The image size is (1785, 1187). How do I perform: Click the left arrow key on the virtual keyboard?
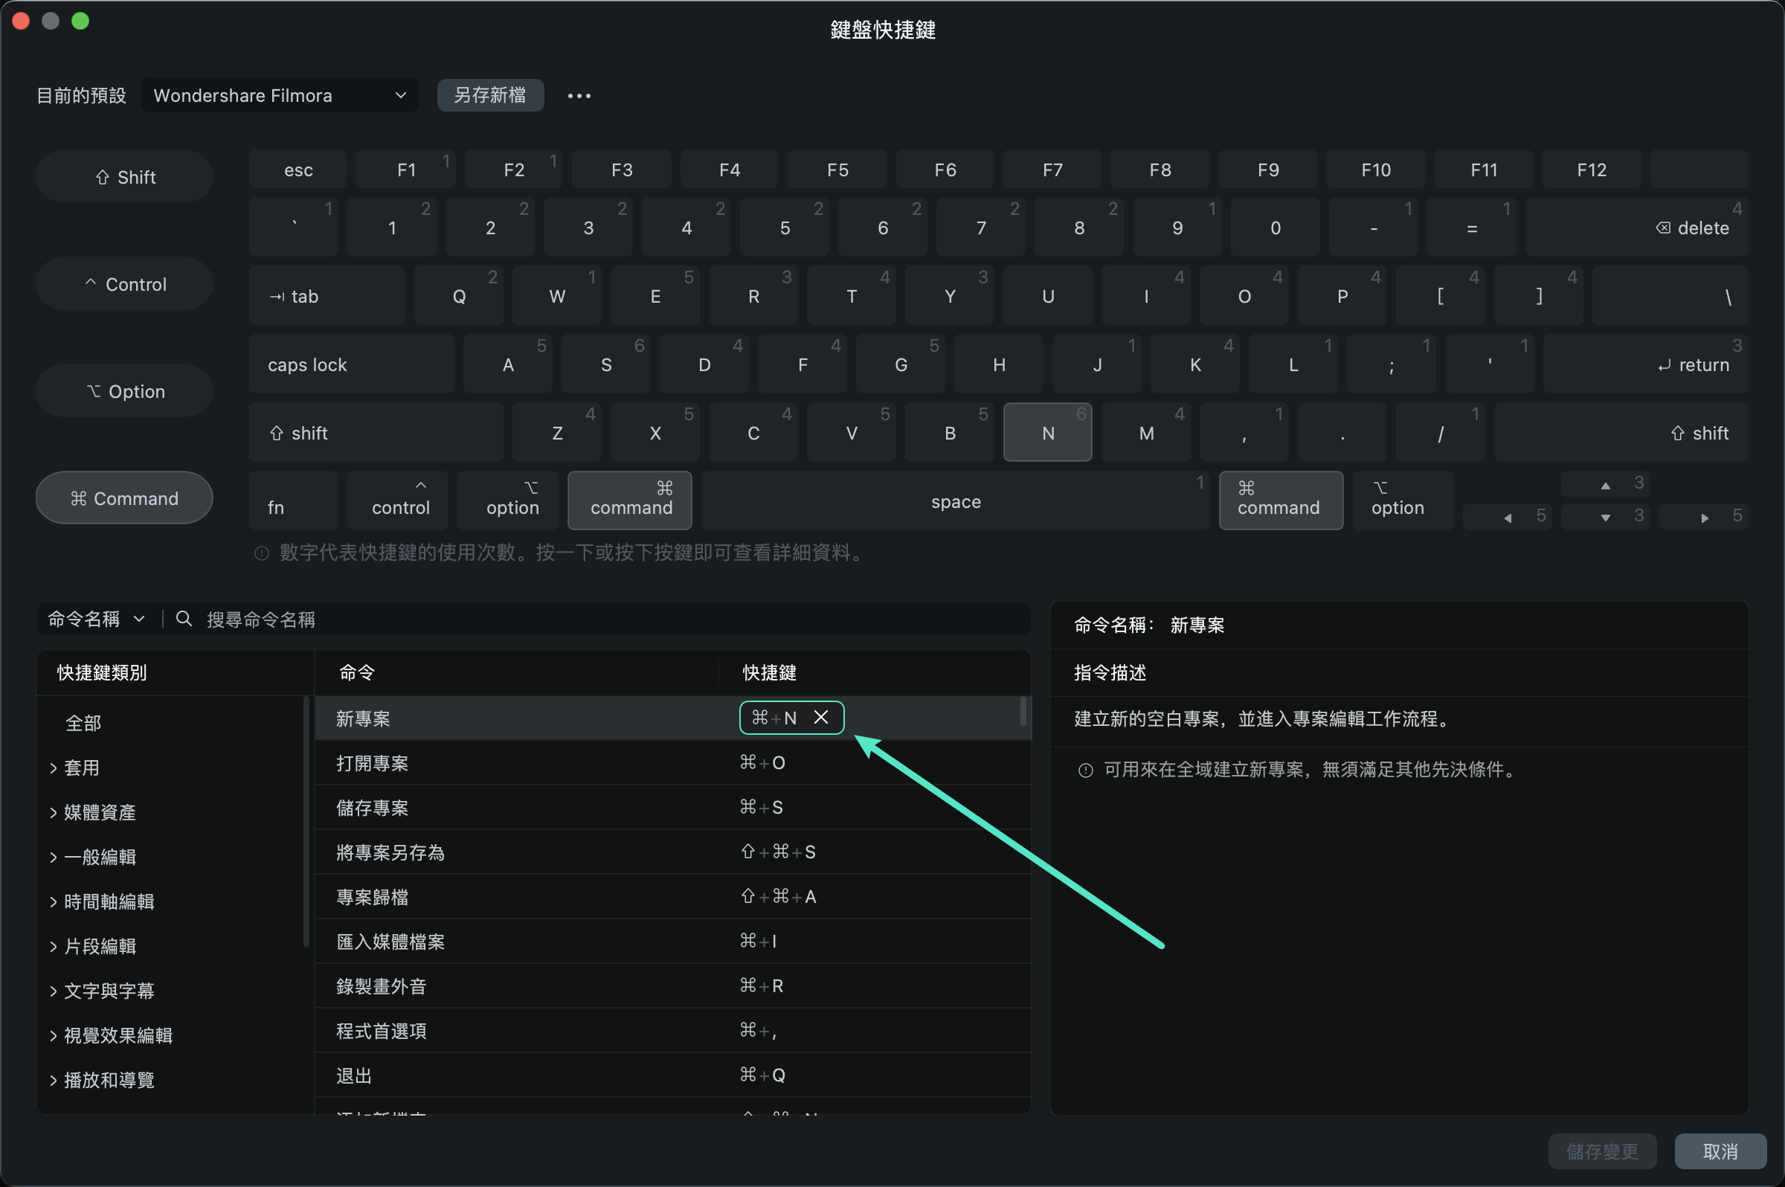(x=1507, y=517)
